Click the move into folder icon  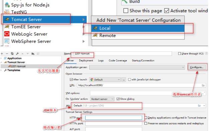pyautogui.click(x=33, y=54)
